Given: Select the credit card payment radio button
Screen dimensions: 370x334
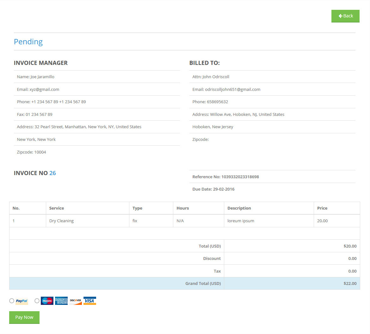Looking at the screenshot, I should tap(37, 301).
